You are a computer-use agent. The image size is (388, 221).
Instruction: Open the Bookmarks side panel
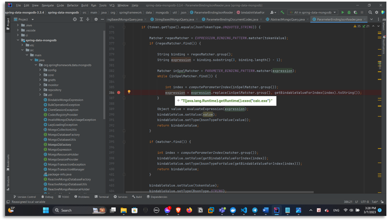8,163
